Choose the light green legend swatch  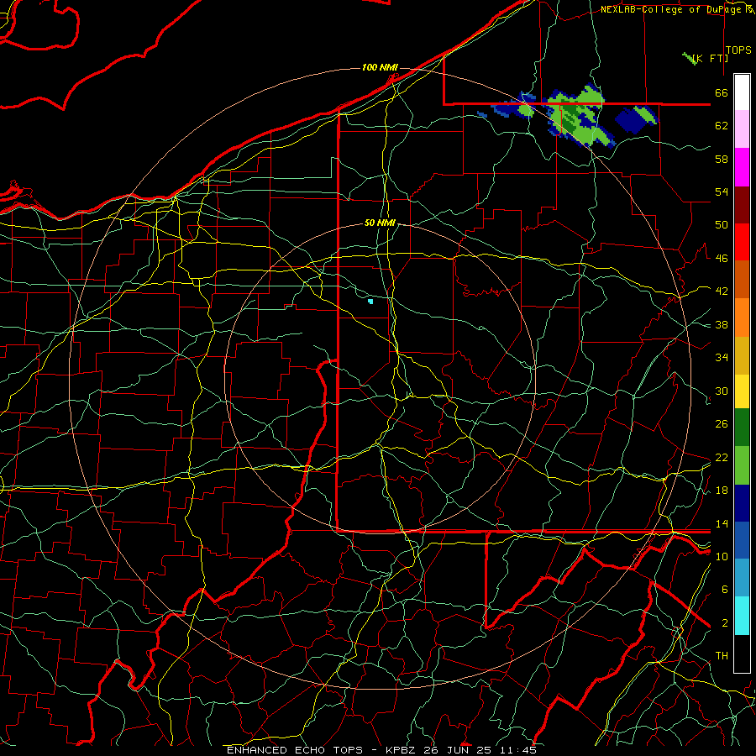click(742, 465)
